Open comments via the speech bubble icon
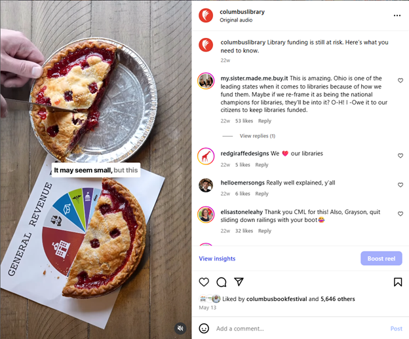The image size is (409, 339). 221,282
